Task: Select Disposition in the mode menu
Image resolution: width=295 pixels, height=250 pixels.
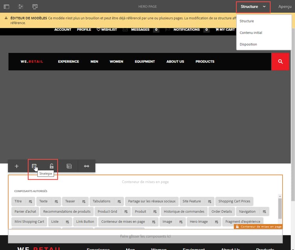Action: (x=248, y=44)
